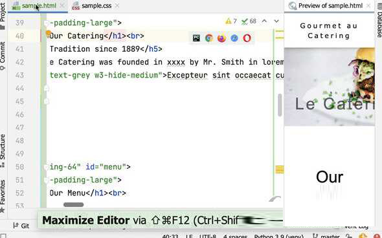The height and width of the screenshot is (238, 382).
Task: Open the Event Log at bottom right
Action: tap(356, 226)
